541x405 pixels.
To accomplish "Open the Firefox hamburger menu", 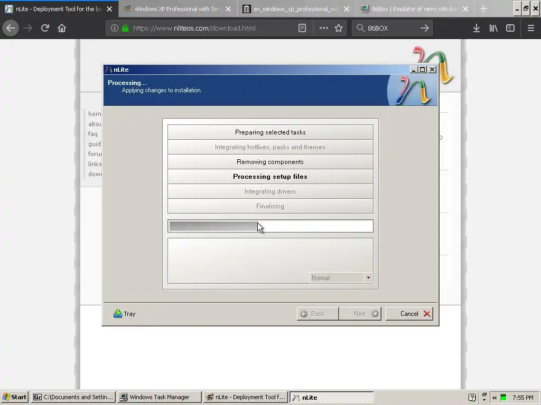I will click(531, 28).
